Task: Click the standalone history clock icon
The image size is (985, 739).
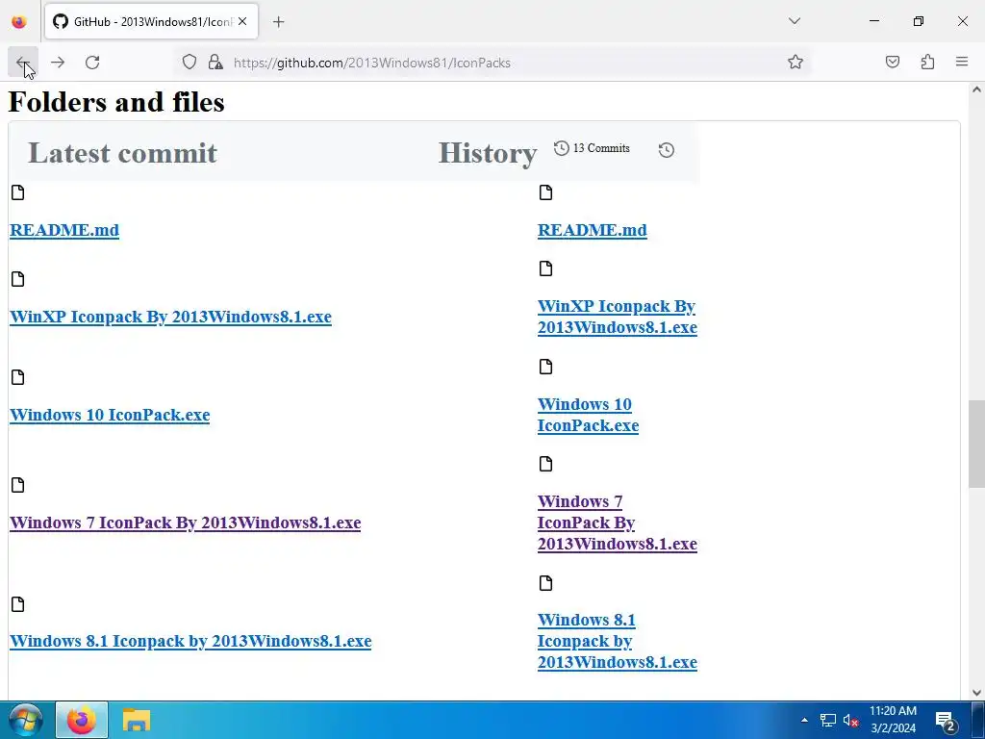Action: click(x=667, y=150)
